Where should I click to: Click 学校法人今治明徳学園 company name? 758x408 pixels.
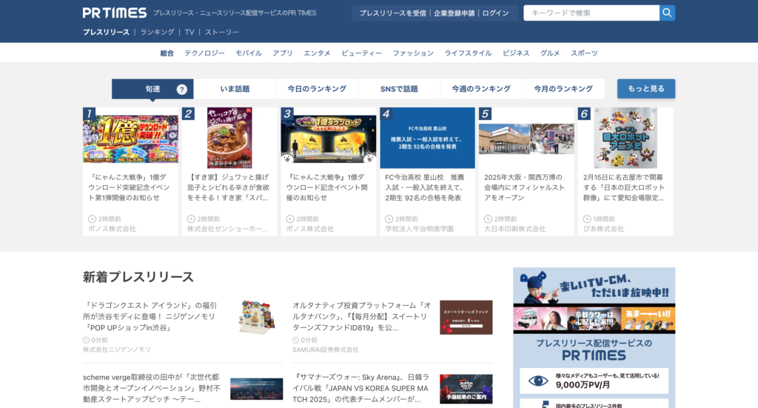[419, 229]
